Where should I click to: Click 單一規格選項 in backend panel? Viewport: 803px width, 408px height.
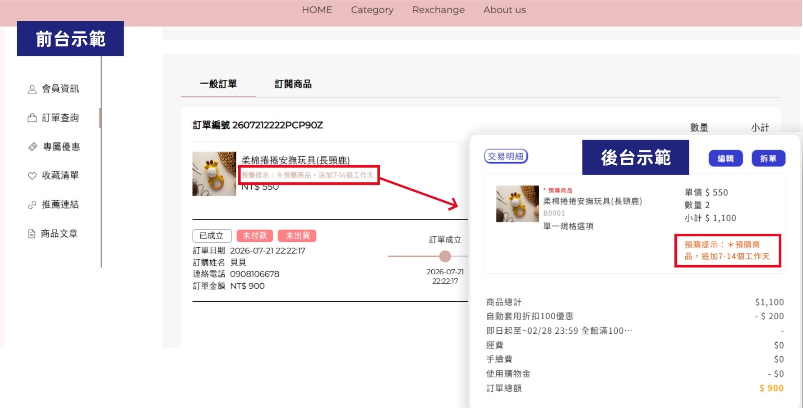point(568,226)
